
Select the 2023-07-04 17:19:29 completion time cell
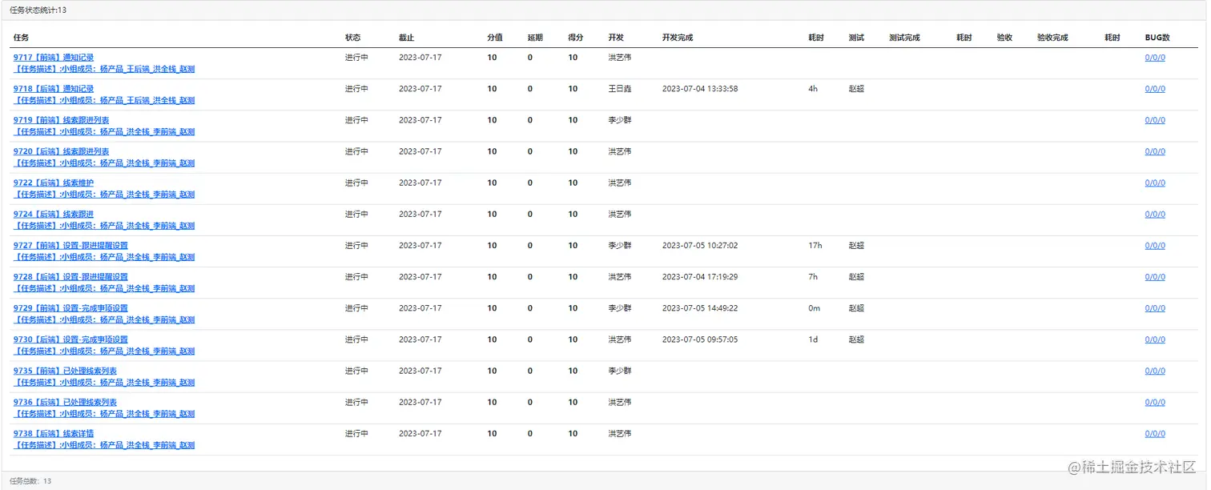700,276
